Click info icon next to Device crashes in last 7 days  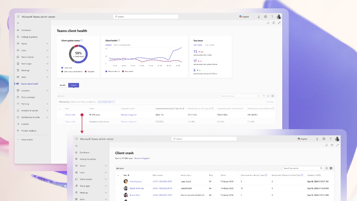click(x=266, y=175)
